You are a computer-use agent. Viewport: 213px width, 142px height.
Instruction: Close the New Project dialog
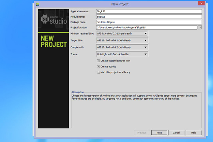201,3
